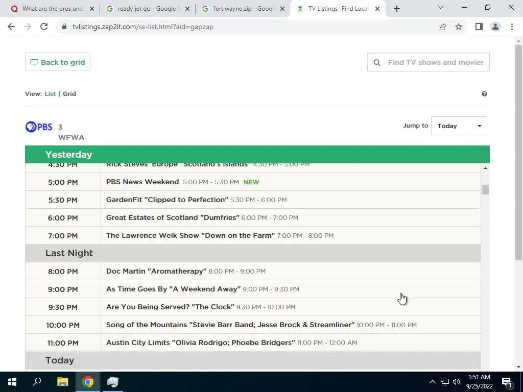Image resolution: width=523 pixels, height=392 pixels.
Task: Close the ready jet go tab
Action: click(x=187, y=9)
